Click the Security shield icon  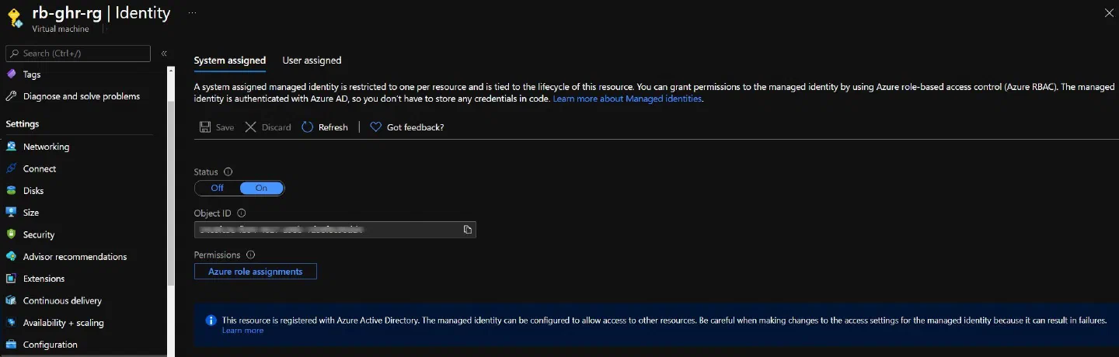tap(11, 234)
